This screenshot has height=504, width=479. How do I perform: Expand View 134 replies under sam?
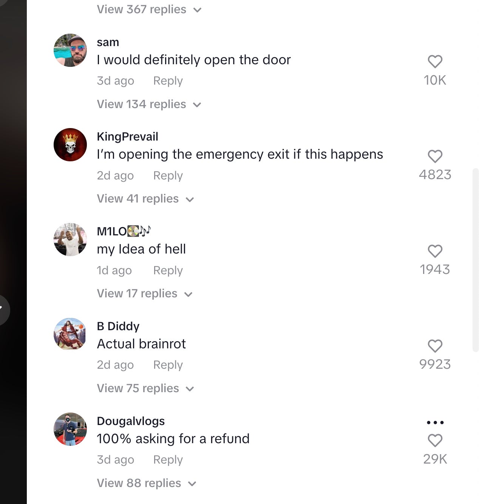[149, 104]
